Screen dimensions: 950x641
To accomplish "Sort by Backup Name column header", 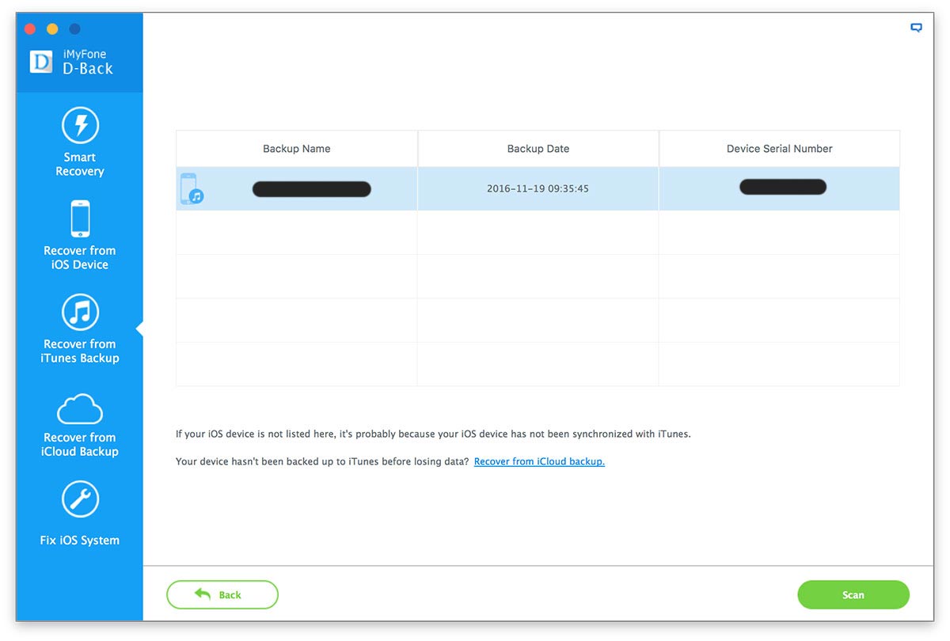I will [297, 149].
